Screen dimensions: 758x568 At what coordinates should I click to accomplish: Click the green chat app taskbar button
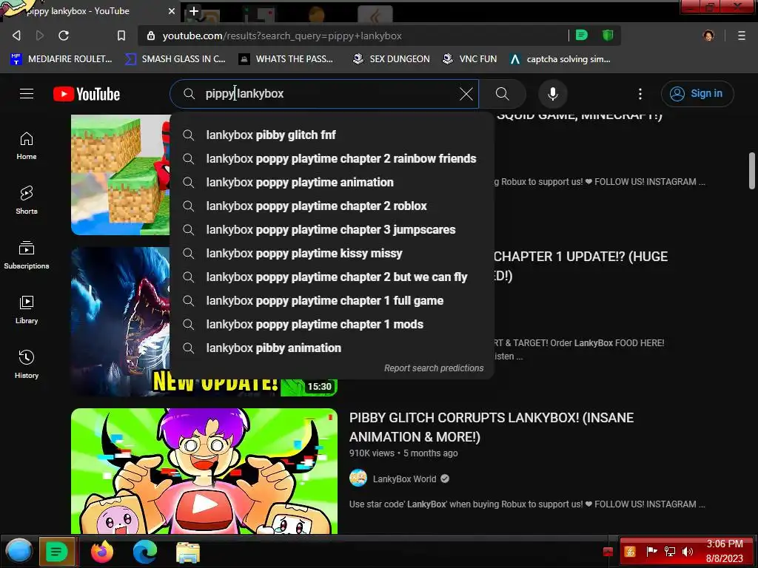56,552
